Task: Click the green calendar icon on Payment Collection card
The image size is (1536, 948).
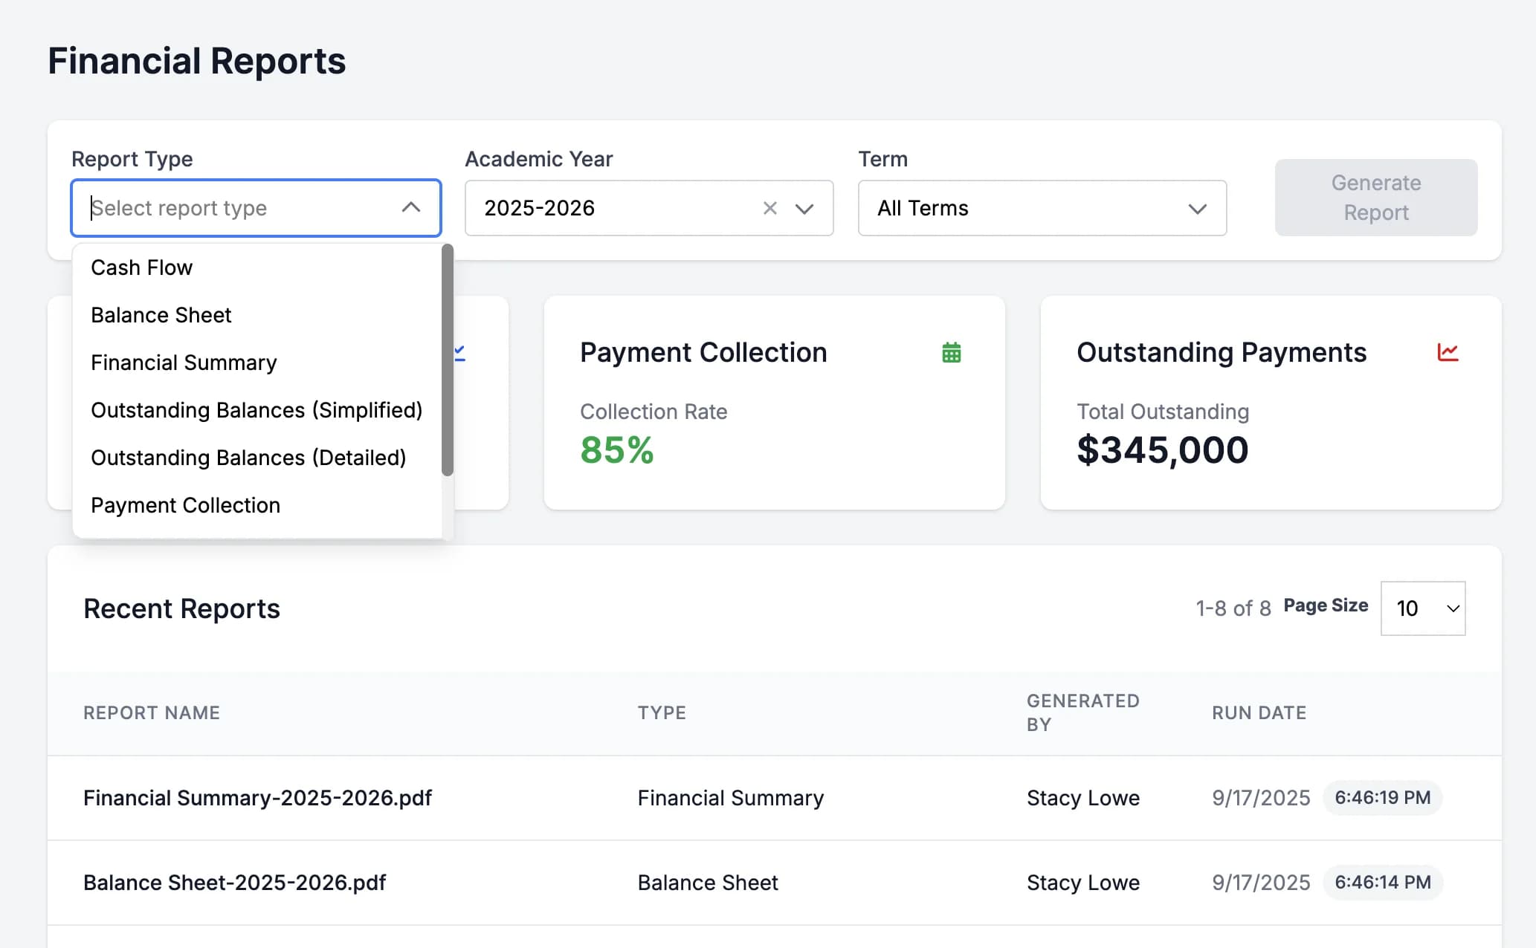Action: click(951, 352)
